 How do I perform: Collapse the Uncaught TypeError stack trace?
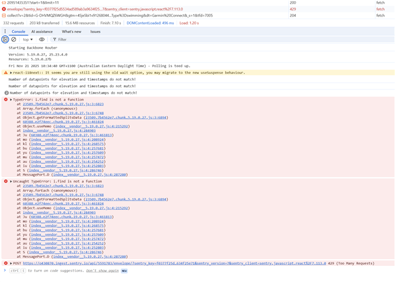[x=11, y=181]
